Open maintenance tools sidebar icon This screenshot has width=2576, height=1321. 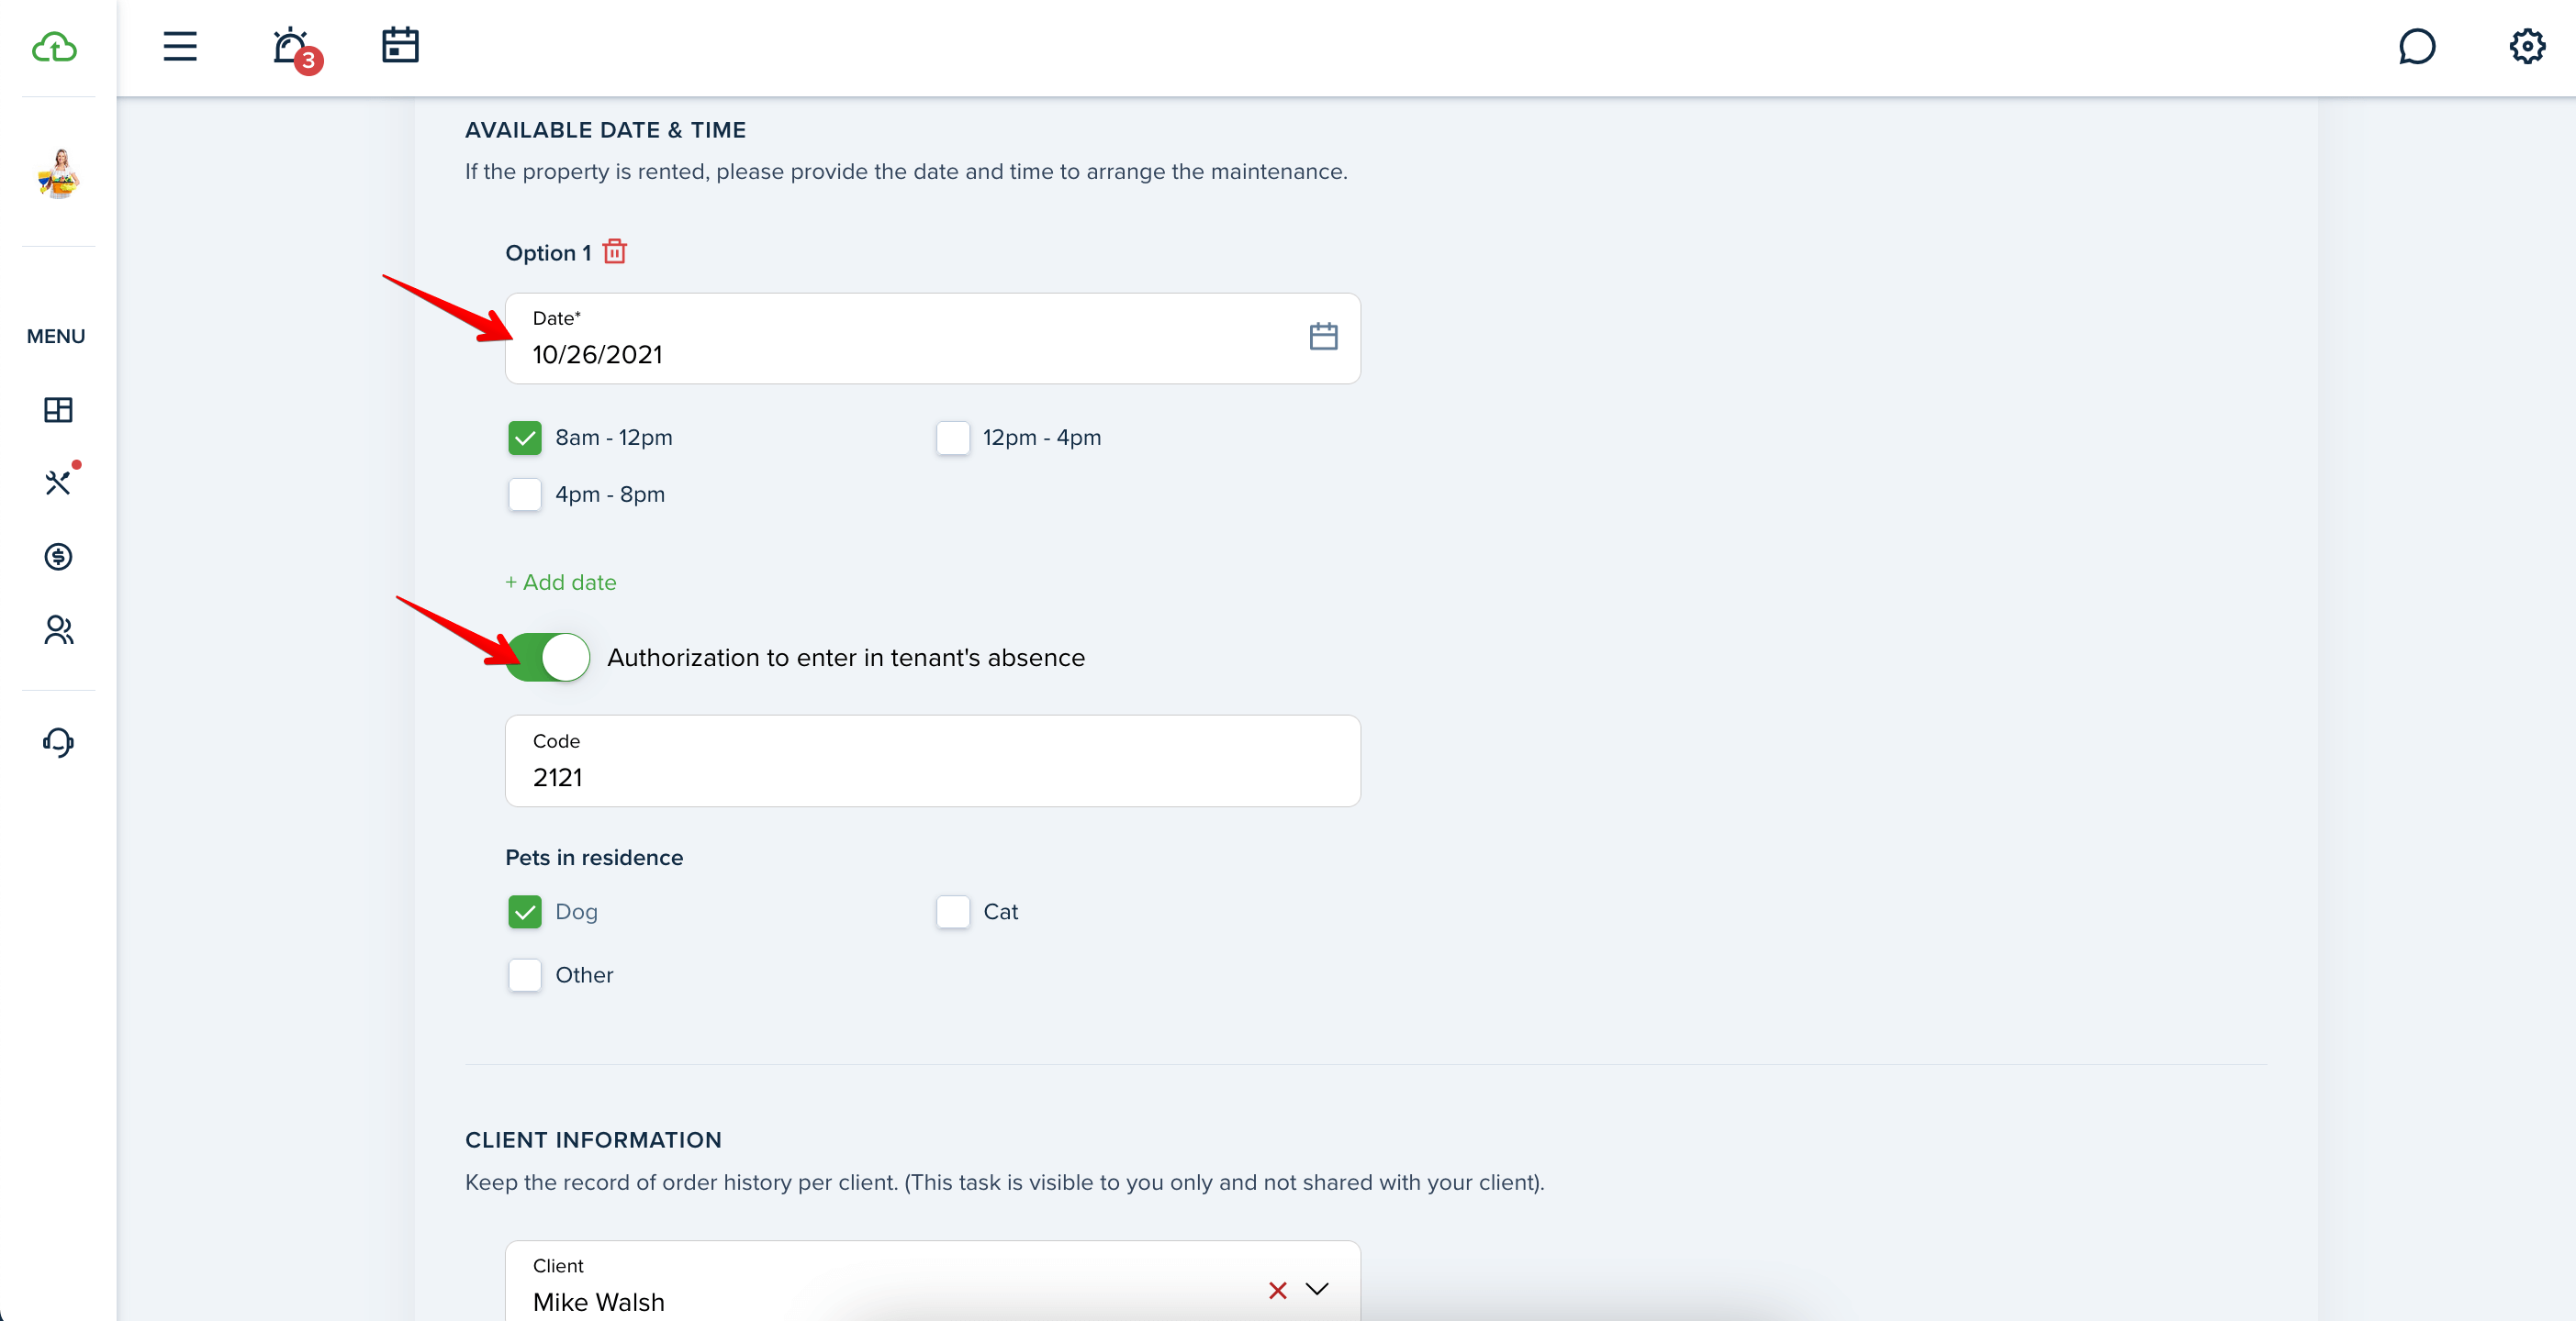[x=59, y=482]
